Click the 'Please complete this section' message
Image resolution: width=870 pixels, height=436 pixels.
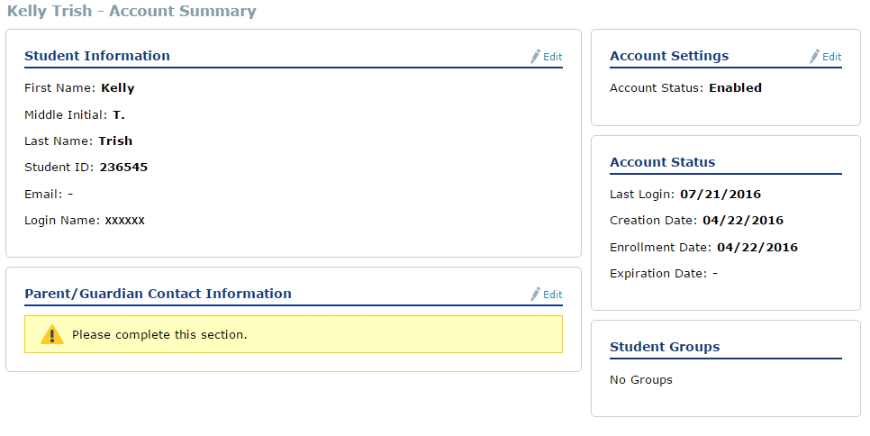tap(159, 335)
